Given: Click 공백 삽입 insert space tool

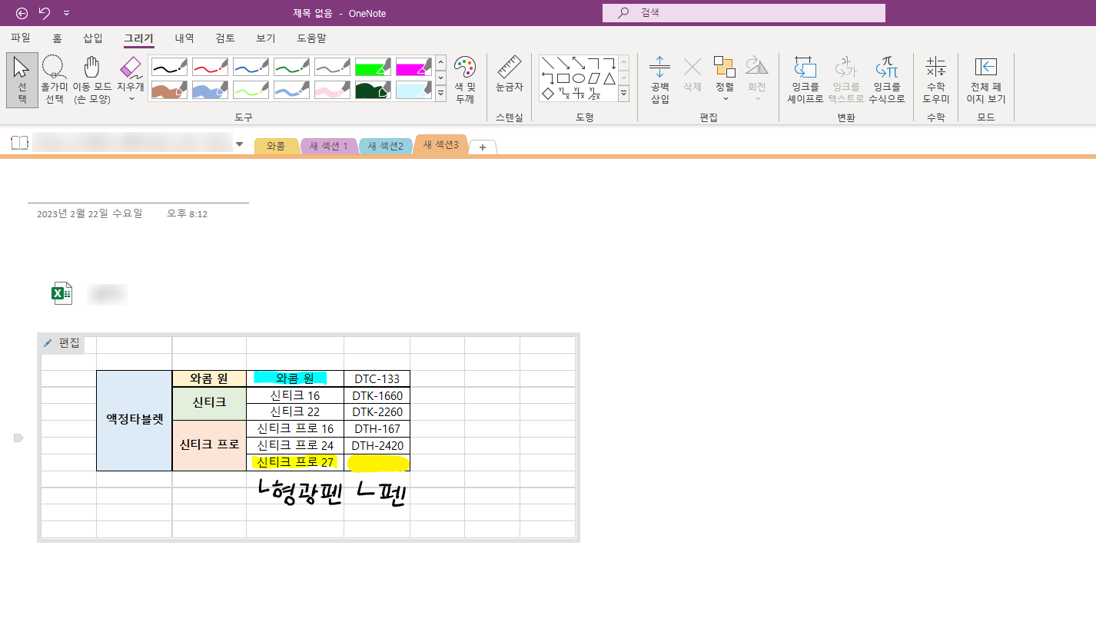Looking at the screenshot, I should coord(660,80).
